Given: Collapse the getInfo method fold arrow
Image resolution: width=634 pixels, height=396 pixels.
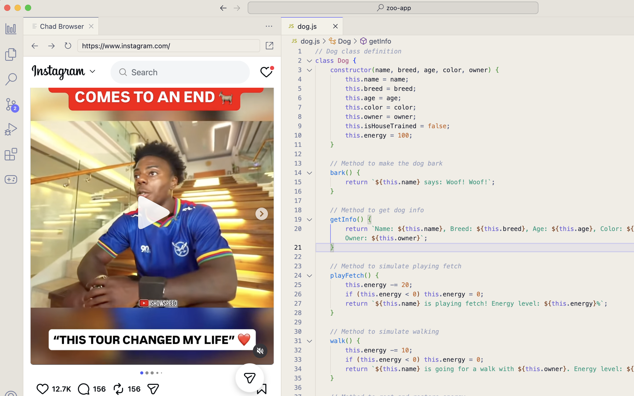Looking at the screenshot, I should click(309, 220).
